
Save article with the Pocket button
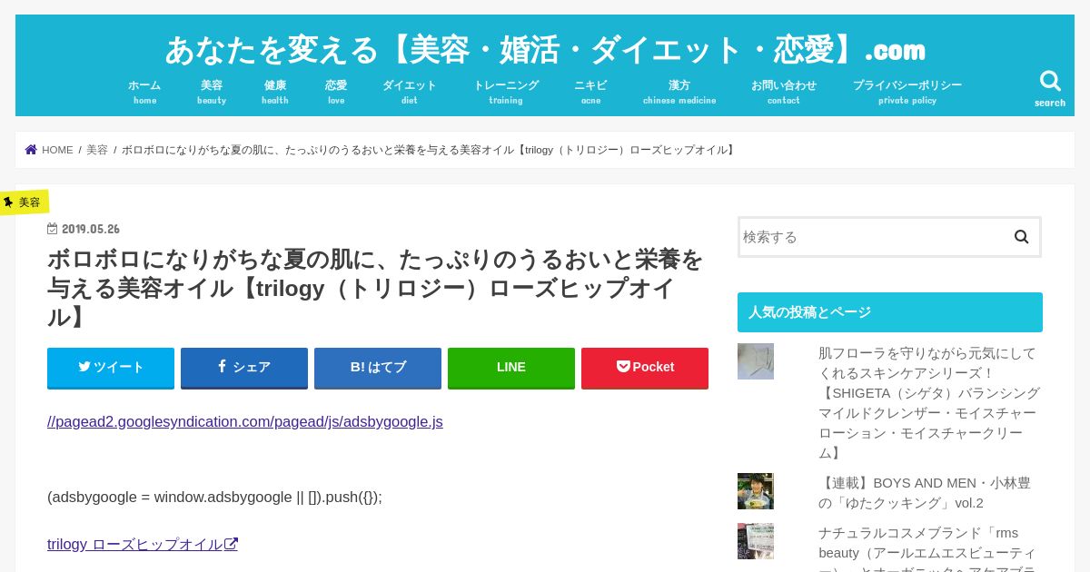pos(645,368)
